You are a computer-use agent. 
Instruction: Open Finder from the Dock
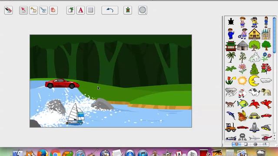click(x=18, y=153)
